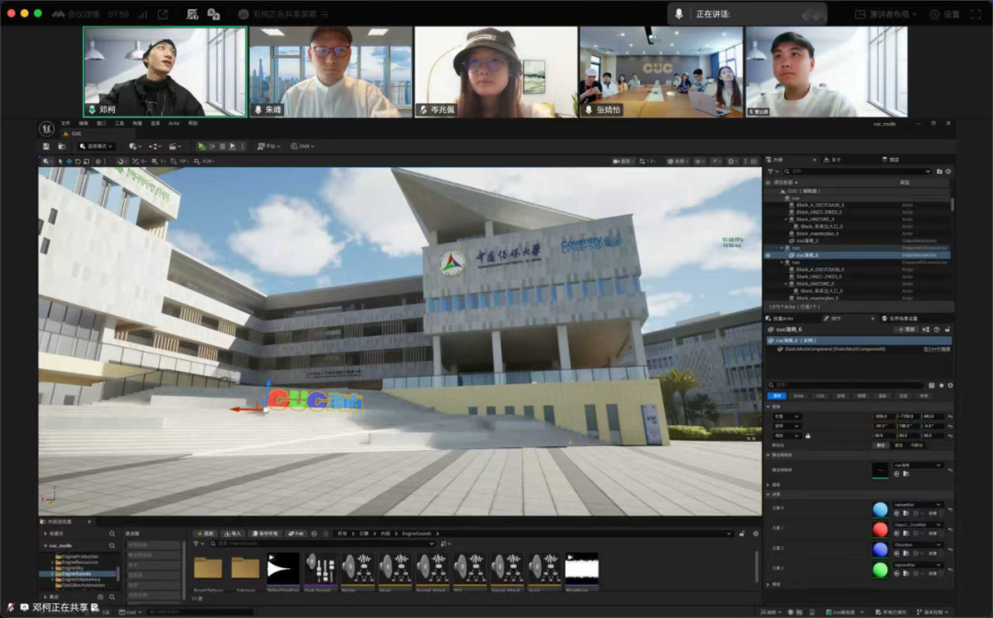Click the Details favorites star icon

point(942,386)
